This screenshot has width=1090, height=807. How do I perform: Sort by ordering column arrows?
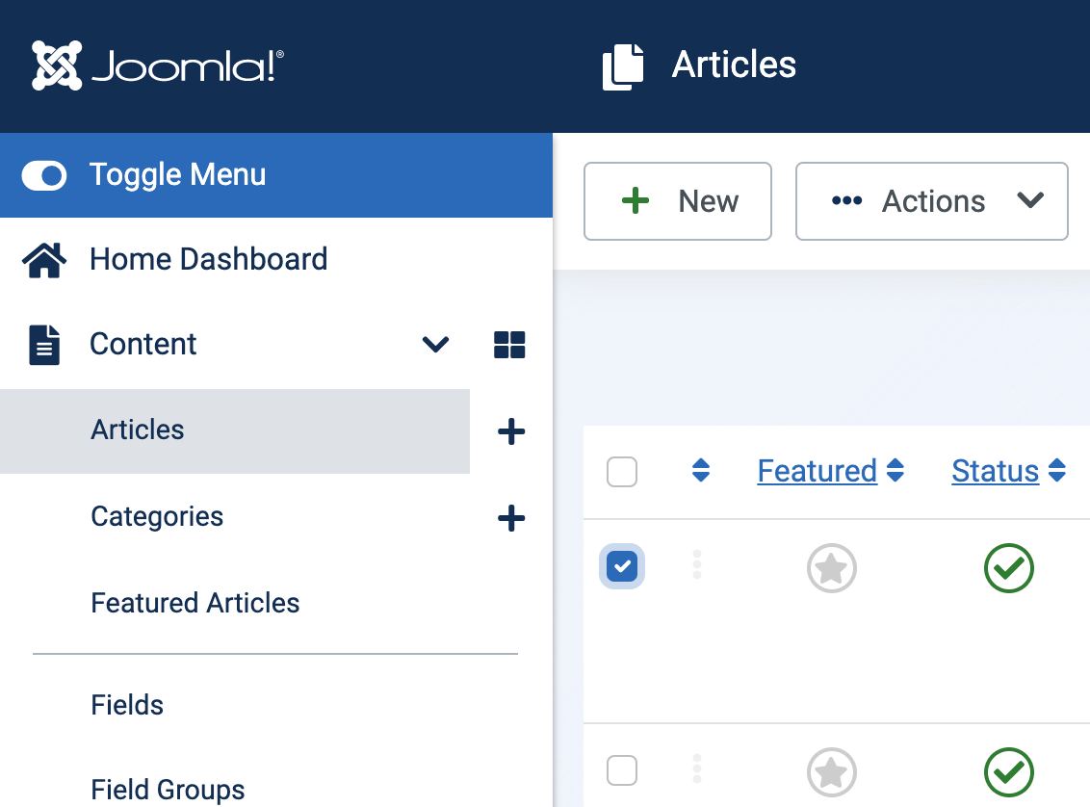pos(701,471)
